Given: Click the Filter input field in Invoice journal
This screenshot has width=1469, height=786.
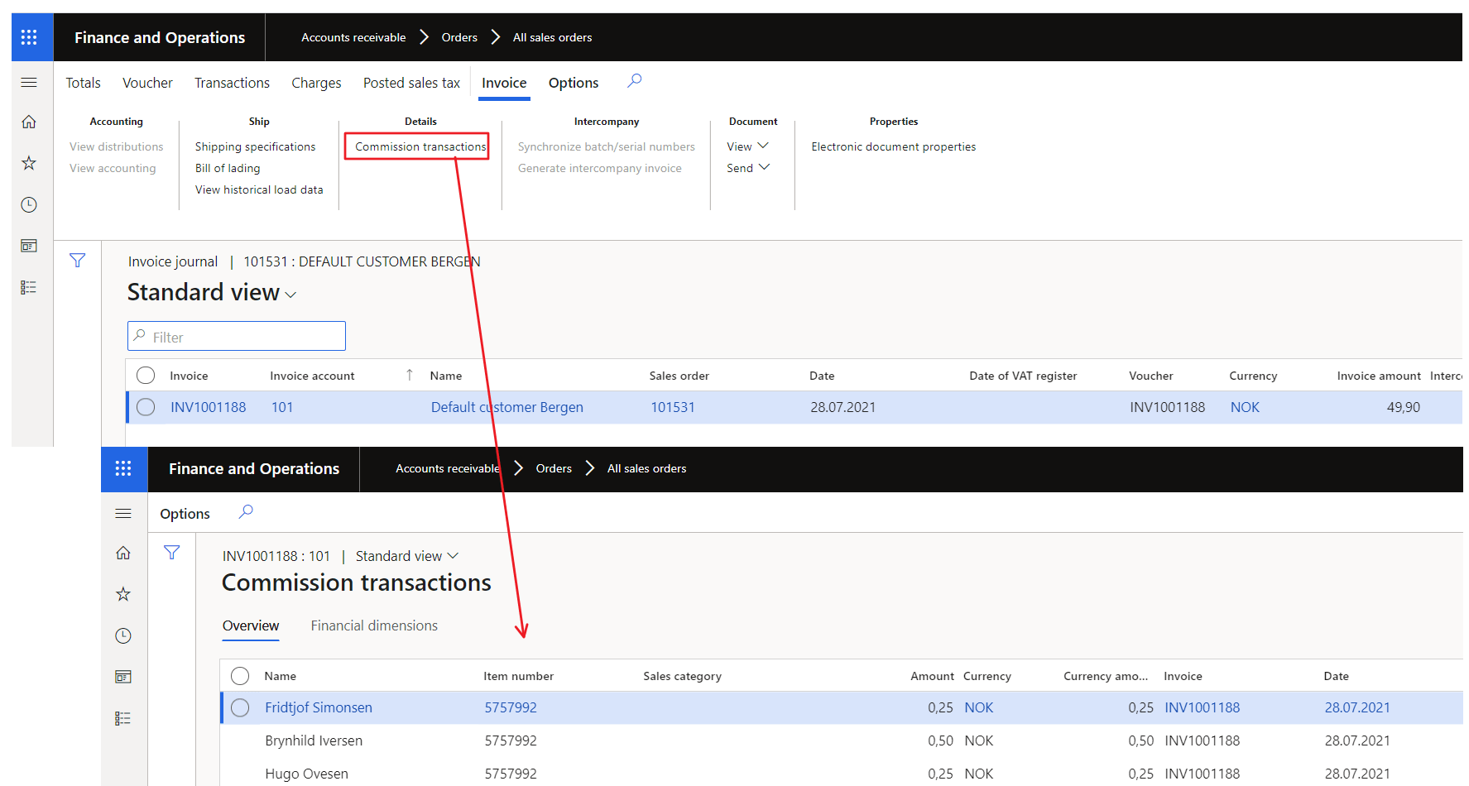Looking at the screenshot, I should click(x=237, y=337).
